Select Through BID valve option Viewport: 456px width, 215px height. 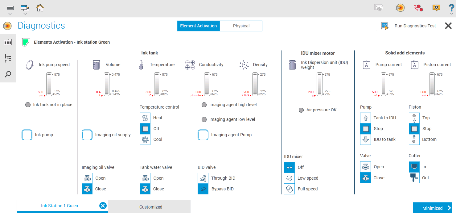[203, 178]
